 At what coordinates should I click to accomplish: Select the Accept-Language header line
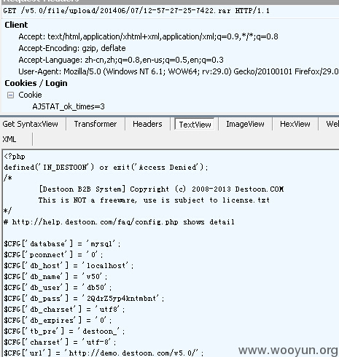click(121, 60)
